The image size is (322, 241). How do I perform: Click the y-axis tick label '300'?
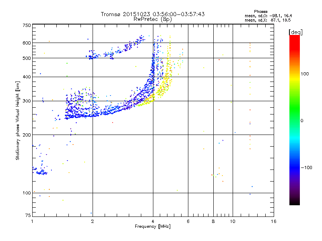pos(27,101)
